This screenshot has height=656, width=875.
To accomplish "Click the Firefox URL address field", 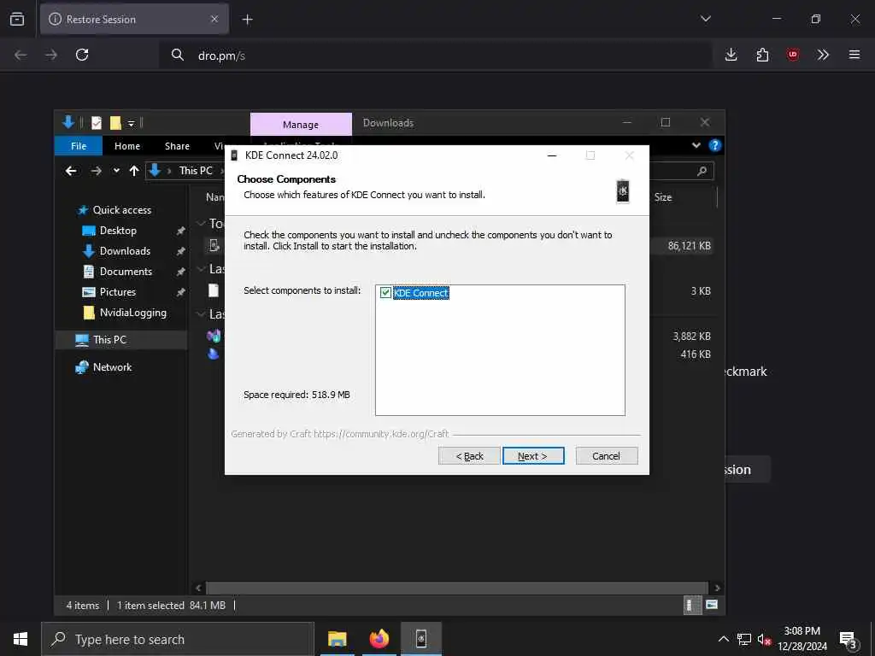I will click(x=435, y=56).
